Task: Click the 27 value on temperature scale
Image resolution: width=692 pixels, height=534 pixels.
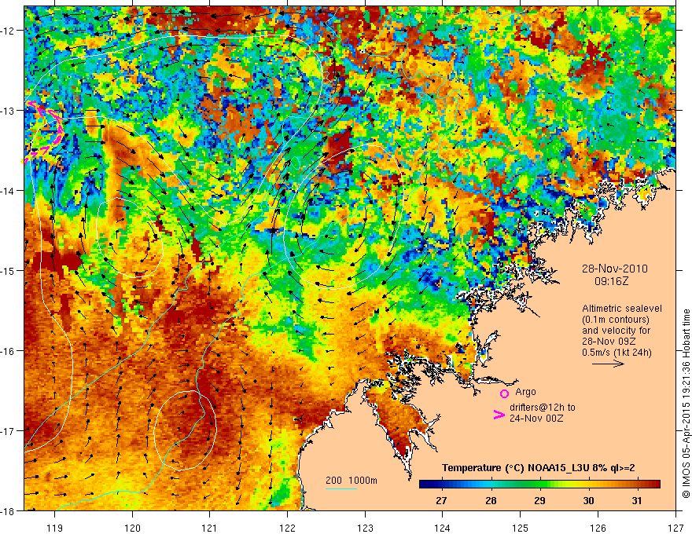Action: pos(441,500)
